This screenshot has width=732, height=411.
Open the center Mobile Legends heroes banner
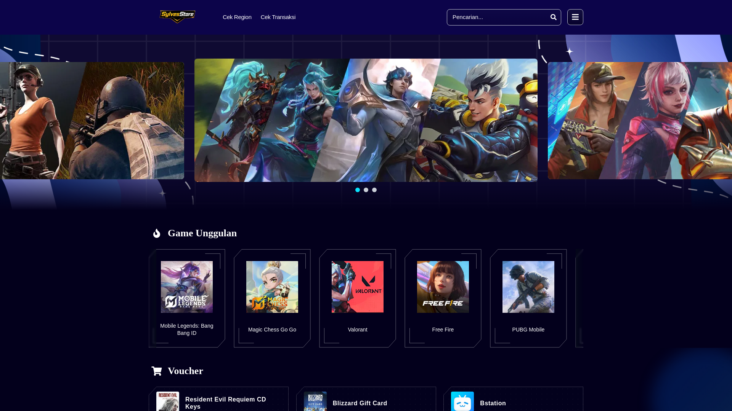366,120
